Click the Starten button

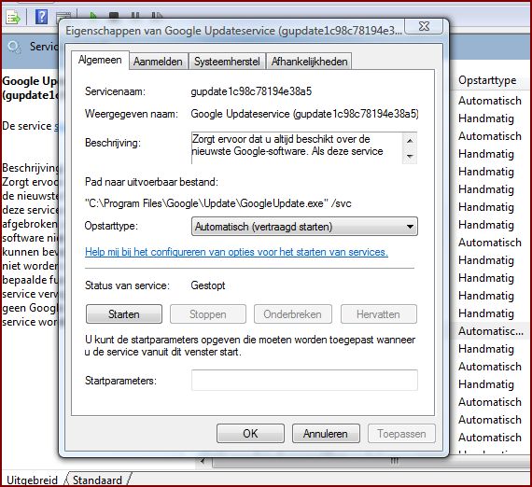pos(124,314)
